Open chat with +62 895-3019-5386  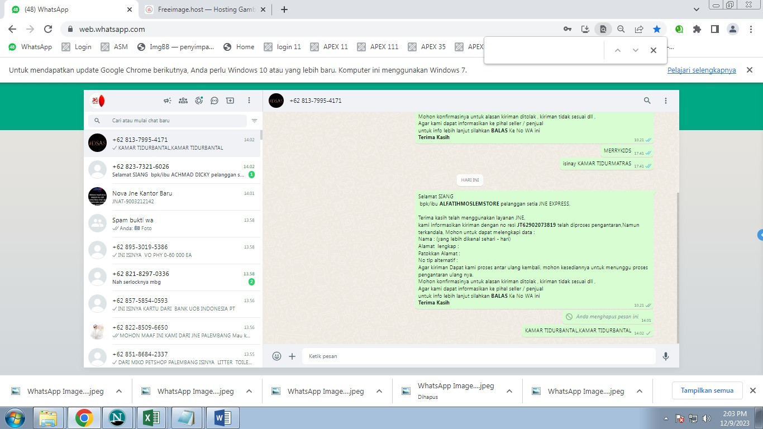click(x=172, y=250)
